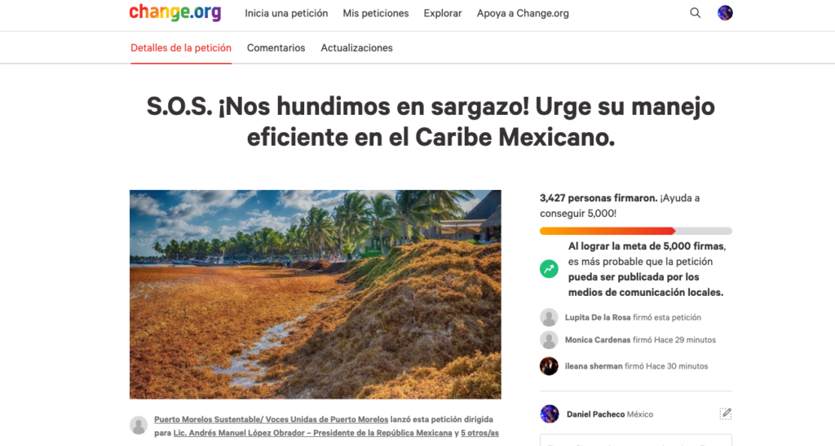
Task: Click Daniel Pacheco's avatar in signing form
Action: tap(550, 414)
